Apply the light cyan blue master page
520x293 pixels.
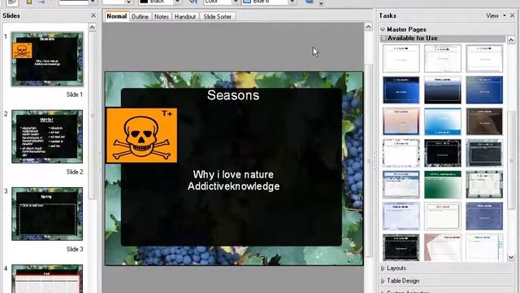tap(442, 121)
